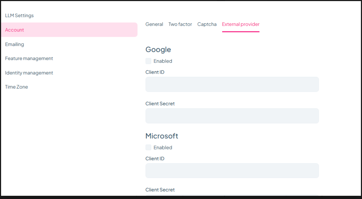This screenshot has width=362, height=199.
Task: Navigate to Identity management
Action: point(29,73)
